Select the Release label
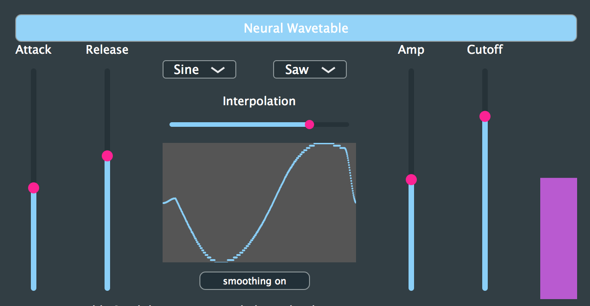The width and height of the screenshot is (590, 306). (x=107, y=50)
